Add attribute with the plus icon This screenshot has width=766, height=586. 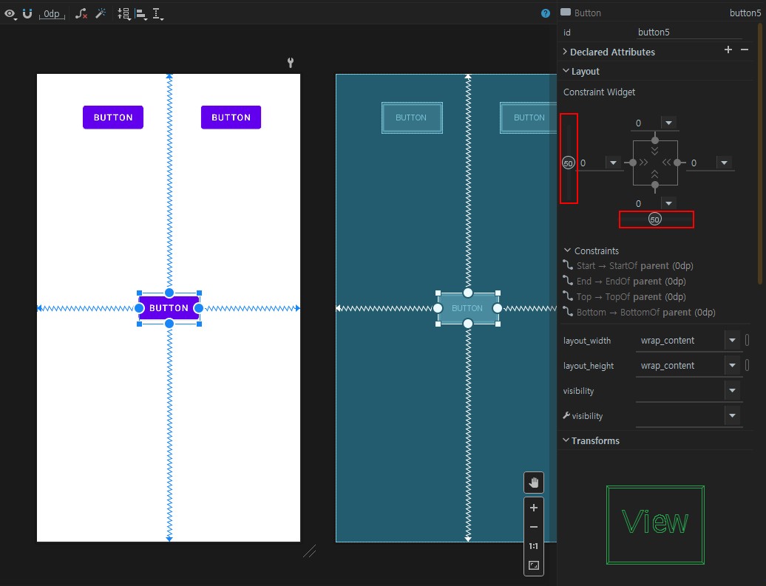coord(728,50)
